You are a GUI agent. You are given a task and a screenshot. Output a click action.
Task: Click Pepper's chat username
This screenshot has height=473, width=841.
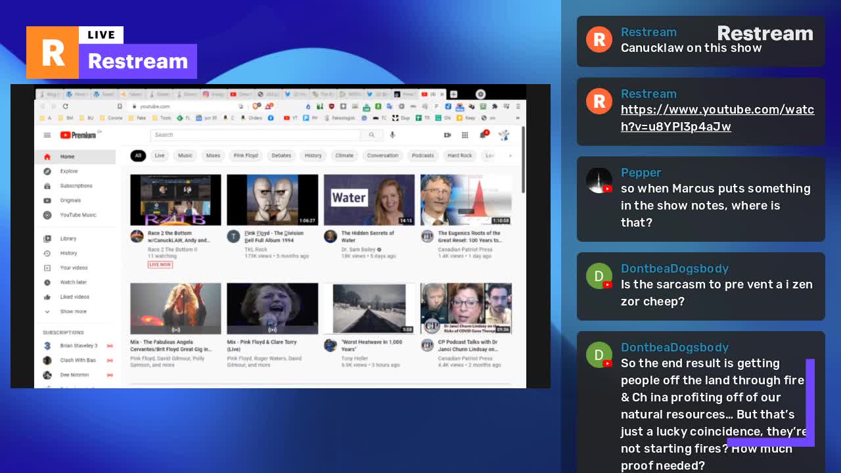pos(641,172)
